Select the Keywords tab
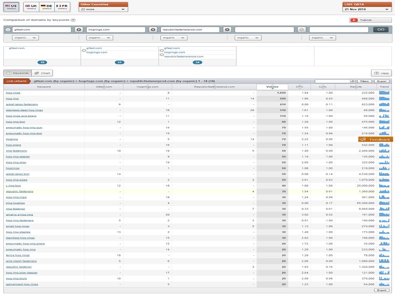The image size is (395, 296). click(18, 73)
